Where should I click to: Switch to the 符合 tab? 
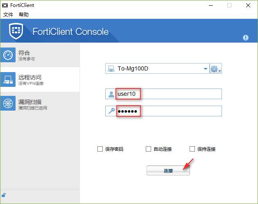tap(40, 55)
